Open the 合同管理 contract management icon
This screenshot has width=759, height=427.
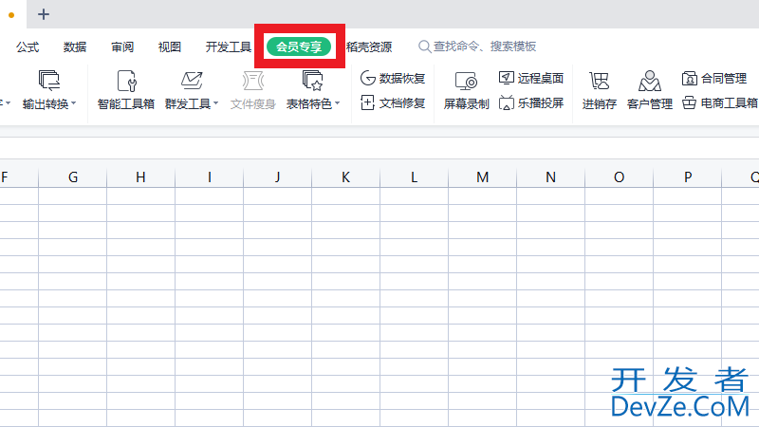[690, 78]
